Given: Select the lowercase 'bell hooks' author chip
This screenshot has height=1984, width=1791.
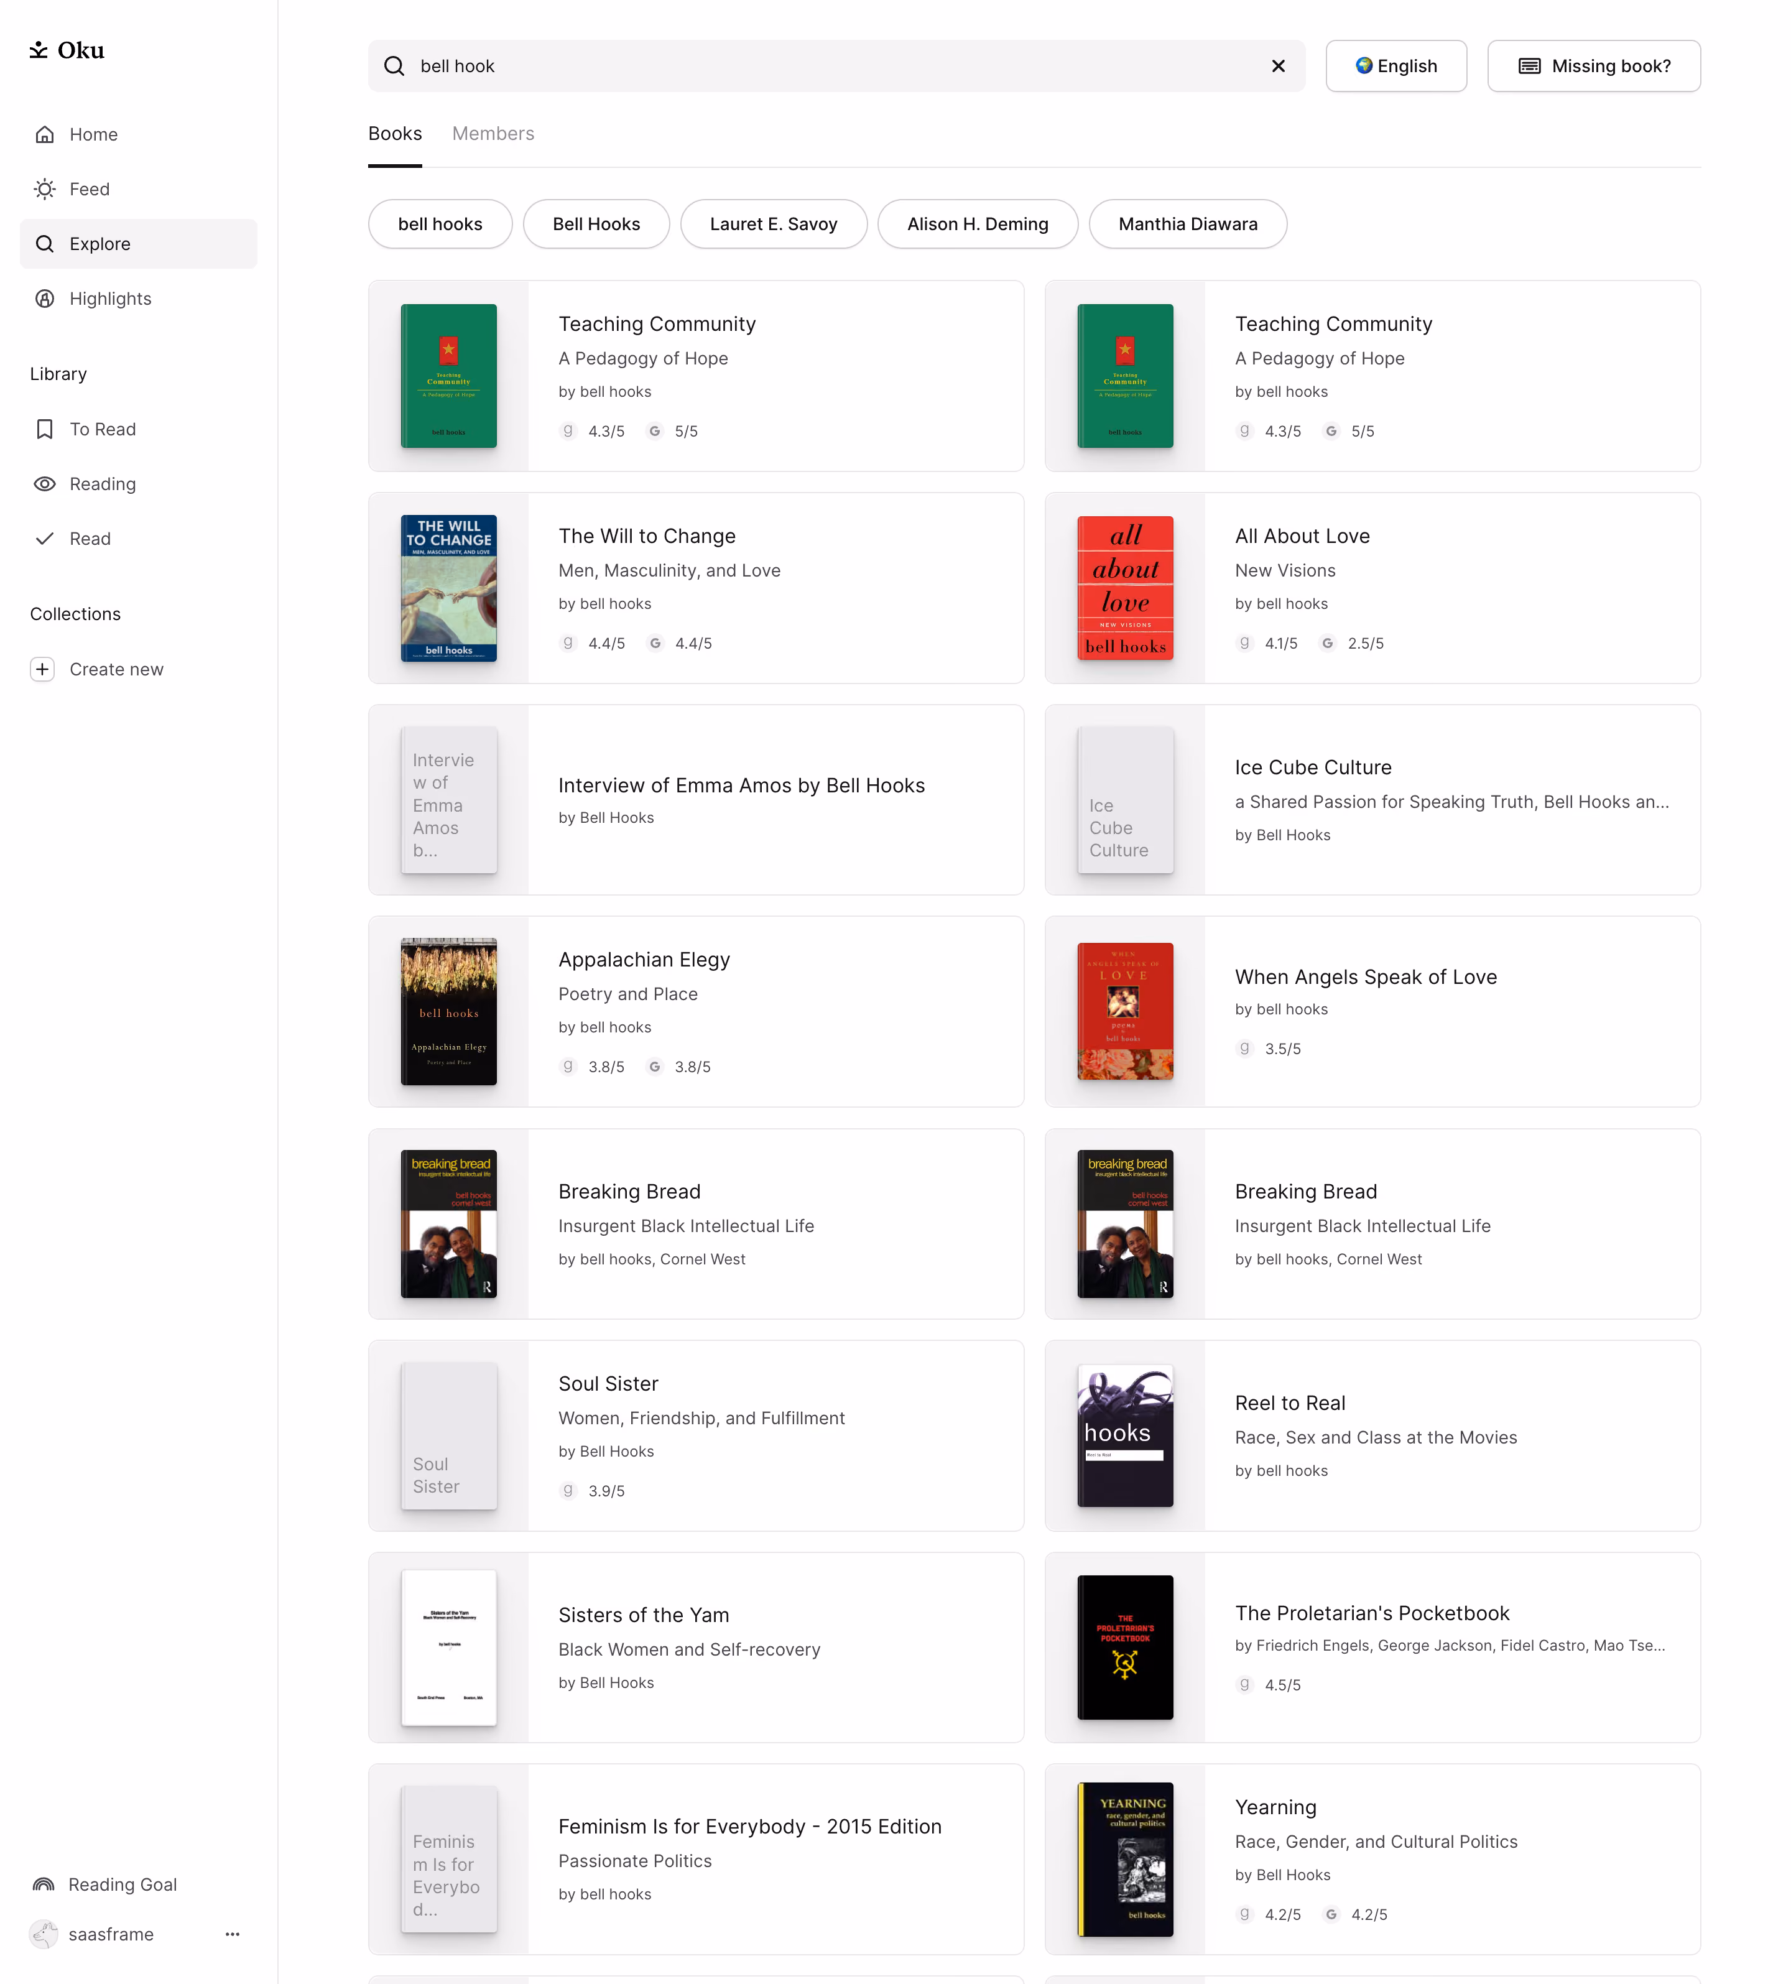Looking at the screenshot, I should point(440,225).
